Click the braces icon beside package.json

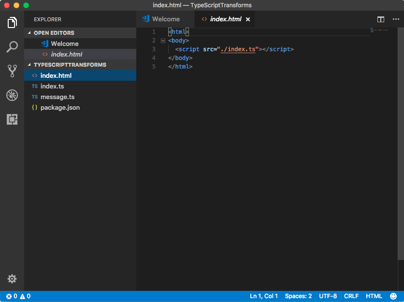(x=34, y=107)
